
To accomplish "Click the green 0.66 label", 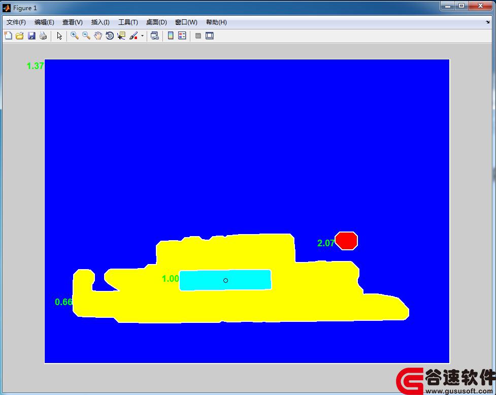I will pos(63,302).
